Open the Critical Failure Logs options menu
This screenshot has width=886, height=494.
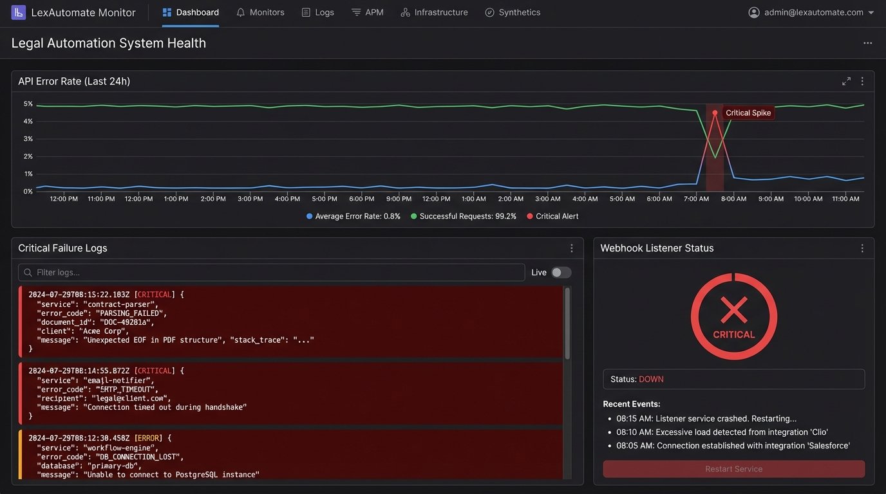571,248
